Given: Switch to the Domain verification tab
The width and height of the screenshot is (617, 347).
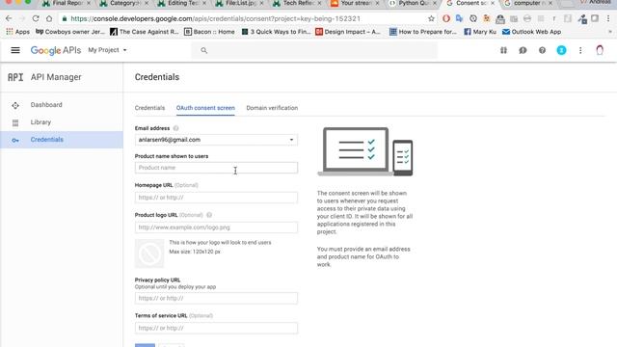Looking at the screenshot, I should (x=272, y=108).
